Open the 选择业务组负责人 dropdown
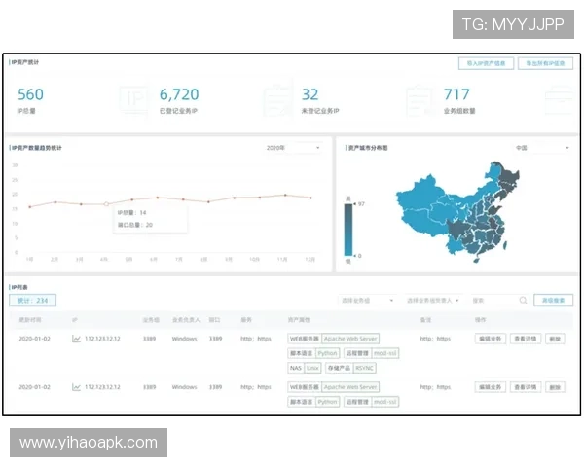 pos(433,301)
